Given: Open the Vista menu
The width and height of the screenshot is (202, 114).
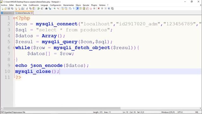Looking at the screenshot, I should pos(25,5).
